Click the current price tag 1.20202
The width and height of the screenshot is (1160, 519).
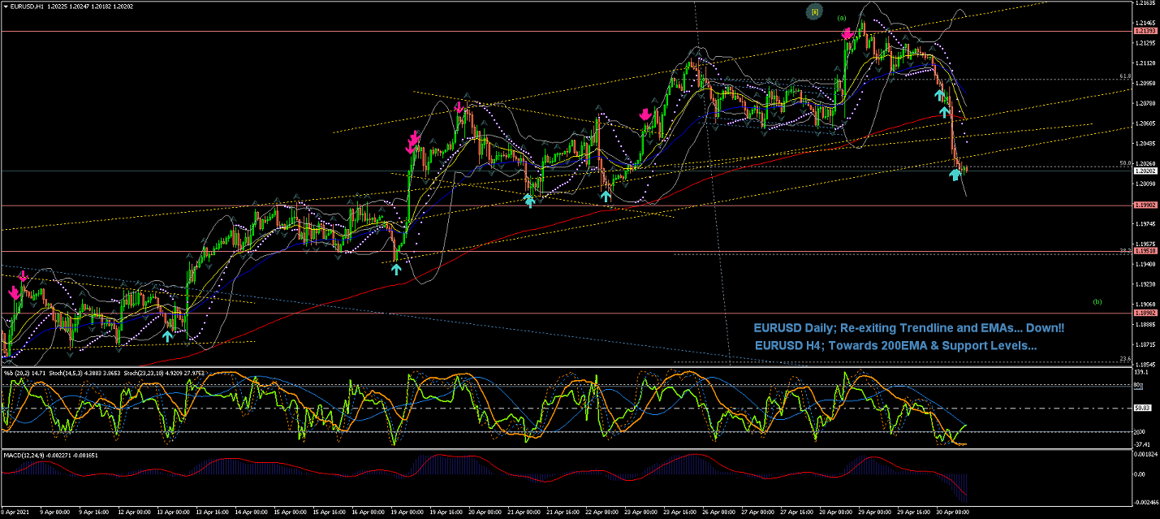coord(1145,171)
